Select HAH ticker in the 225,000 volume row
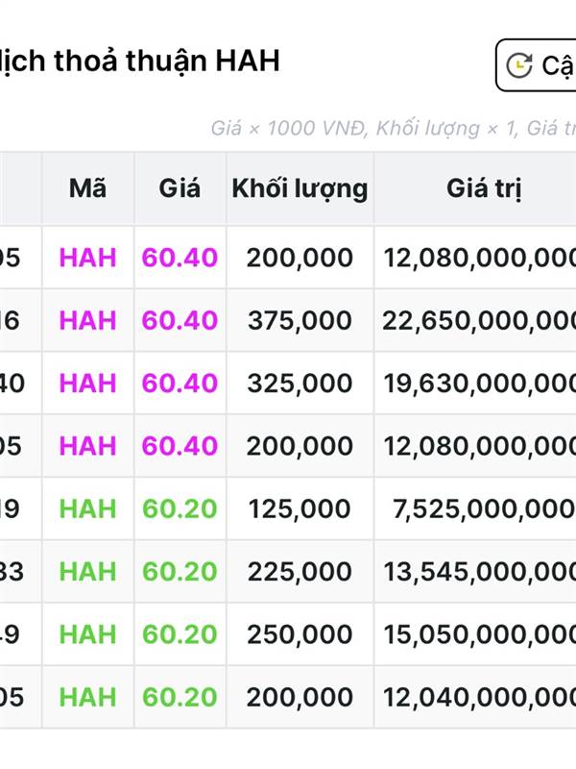This screenshot has height=769, width=576. pyautogui.click(x=87, y=572)
